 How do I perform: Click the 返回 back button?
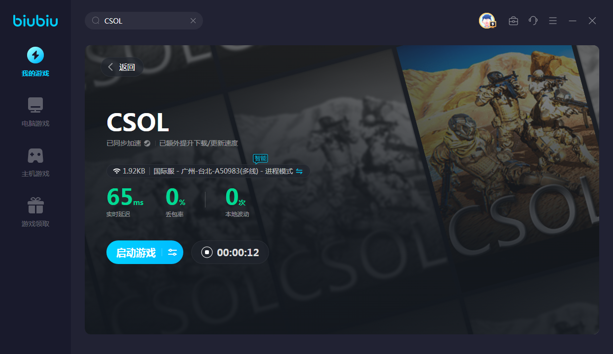click(122, 67)
